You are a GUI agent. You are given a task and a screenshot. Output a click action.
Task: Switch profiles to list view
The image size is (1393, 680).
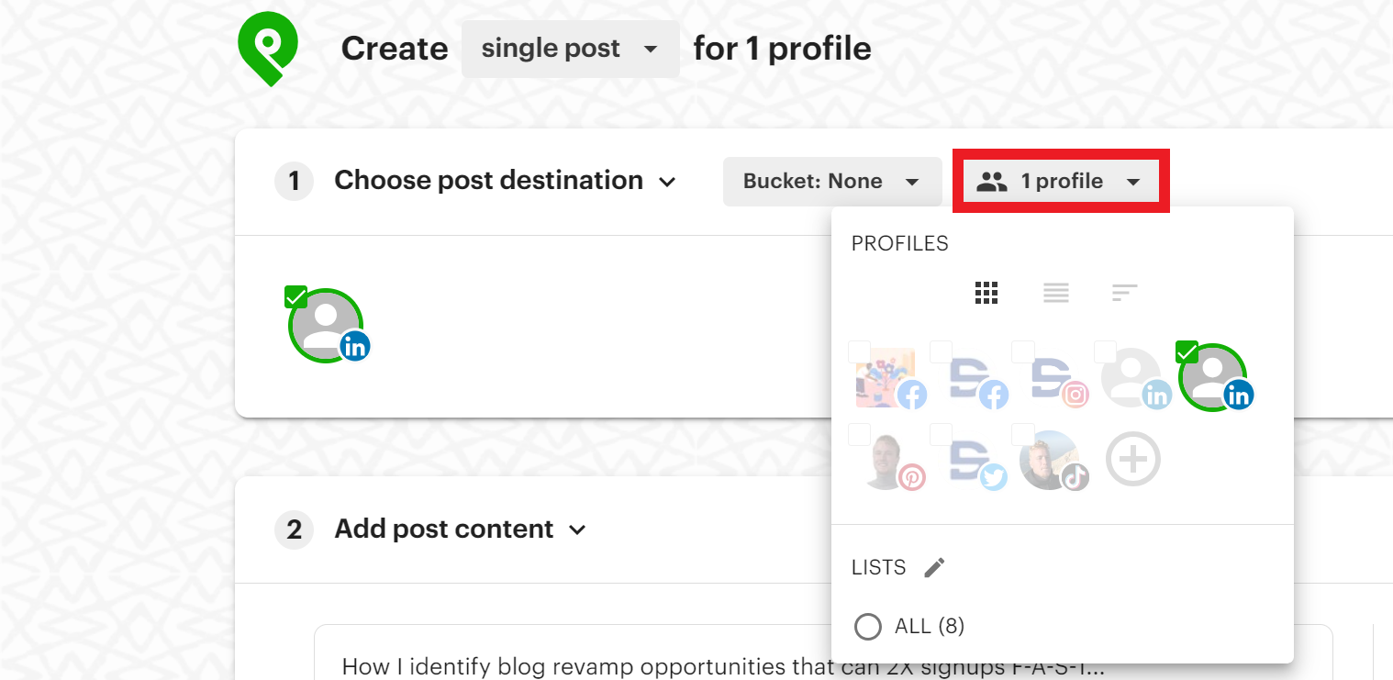click(1055, 292)
